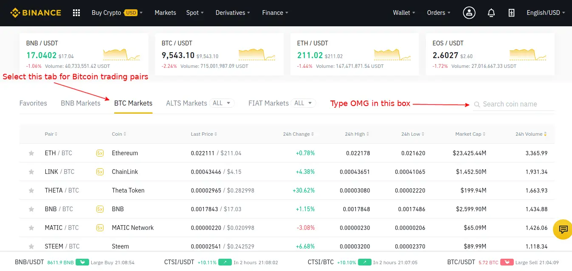
Task: Click the BTC / USDT mini price chart
Action: pyautogui.click(x=257, y=54)
